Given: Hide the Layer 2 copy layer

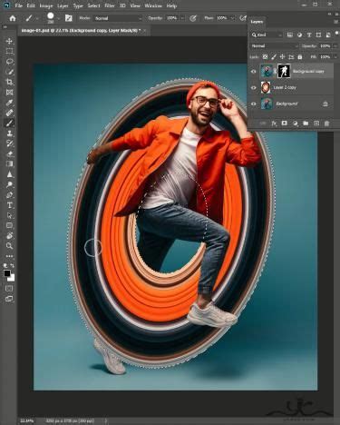Looking at the screenshot, I should pos(254,87).
